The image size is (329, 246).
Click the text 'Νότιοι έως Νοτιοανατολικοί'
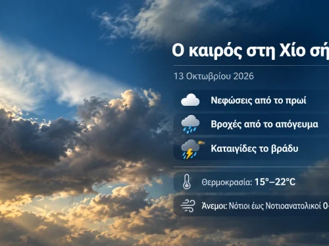coord(275,206)
